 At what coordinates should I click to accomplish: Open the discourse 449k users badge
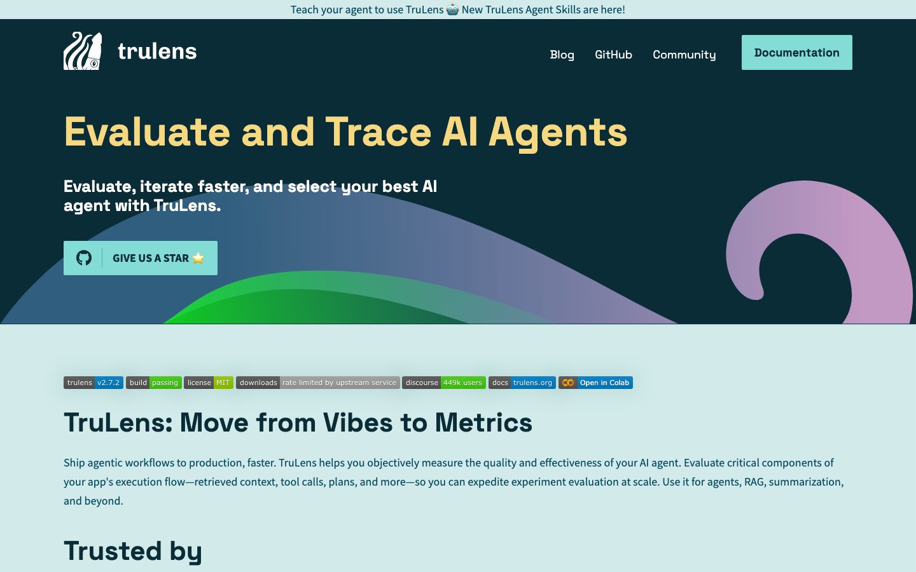click(x=443, y=383)
